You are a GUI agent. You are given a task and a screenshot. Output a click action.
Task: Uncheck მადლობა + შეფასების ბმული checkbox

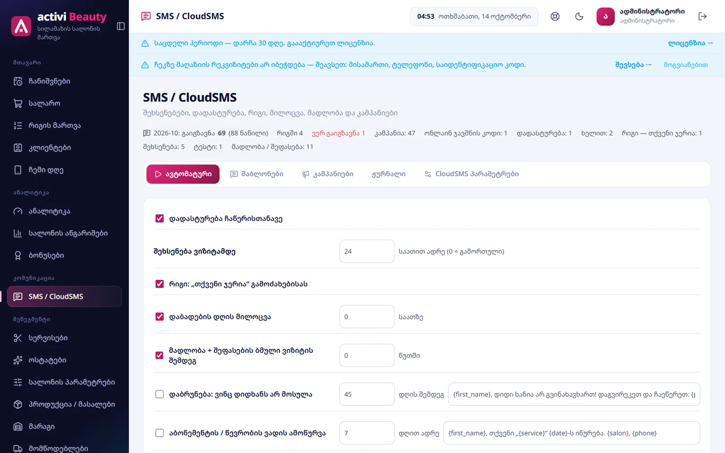pos(159,355)
